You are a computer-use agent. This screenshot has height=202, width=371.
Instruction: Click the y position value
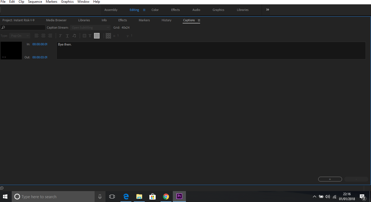tap(132, 36)
